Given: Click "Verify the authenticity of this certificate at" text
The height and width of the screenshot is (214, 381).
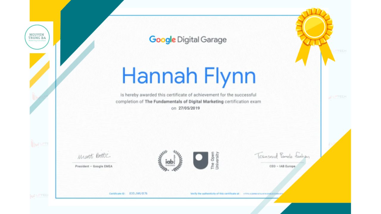Looking at the screenshot, I should pos(215,193).
